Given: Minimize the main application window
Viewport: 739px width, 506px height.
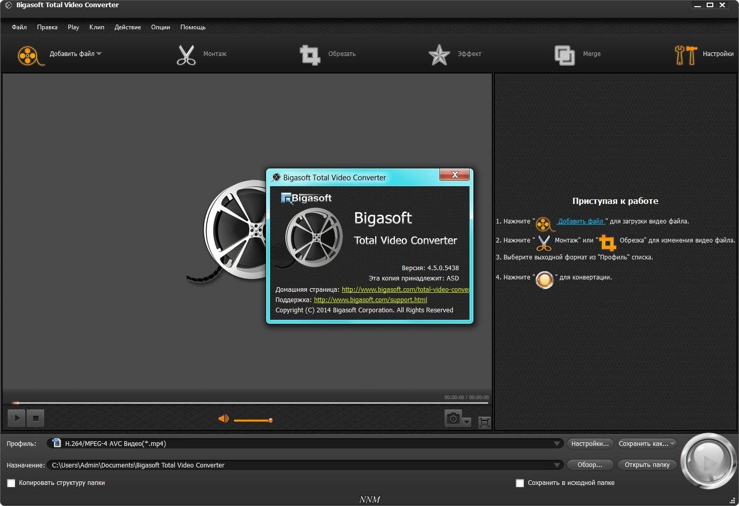Looking at the screenshot, I should (x=697, y=5).
